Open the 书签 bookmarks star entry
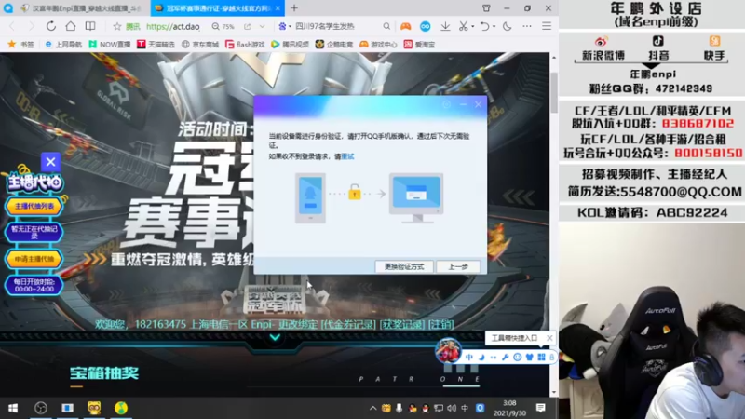The height and width of the screenshot is (419, 745). [20, 44]
